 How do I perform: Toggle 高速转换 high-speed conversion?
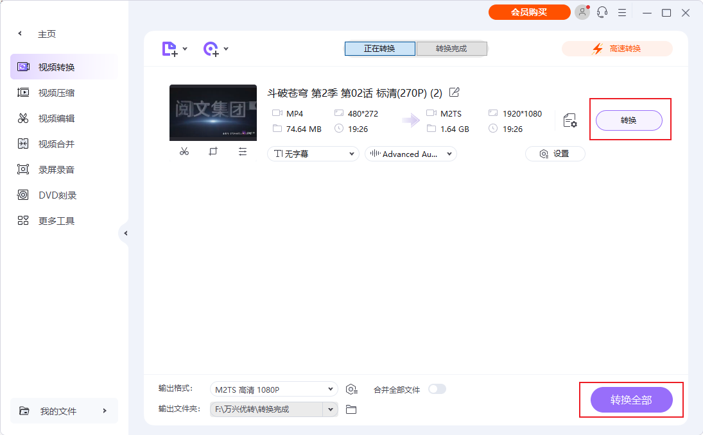coord(617,49)
